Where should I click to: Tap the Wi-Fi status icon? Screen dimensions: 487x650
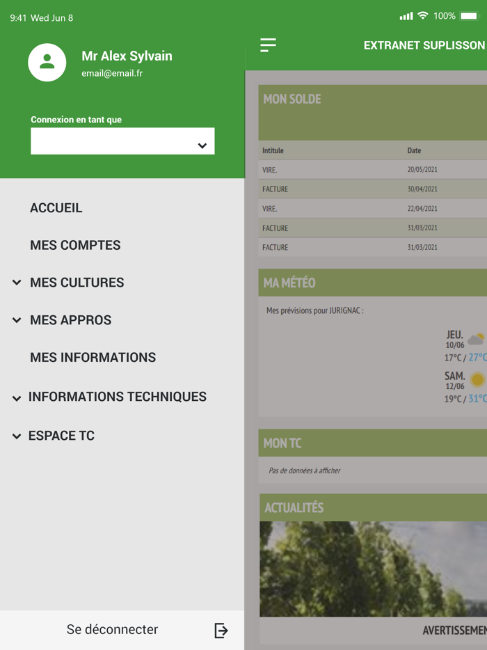(423, 16)
